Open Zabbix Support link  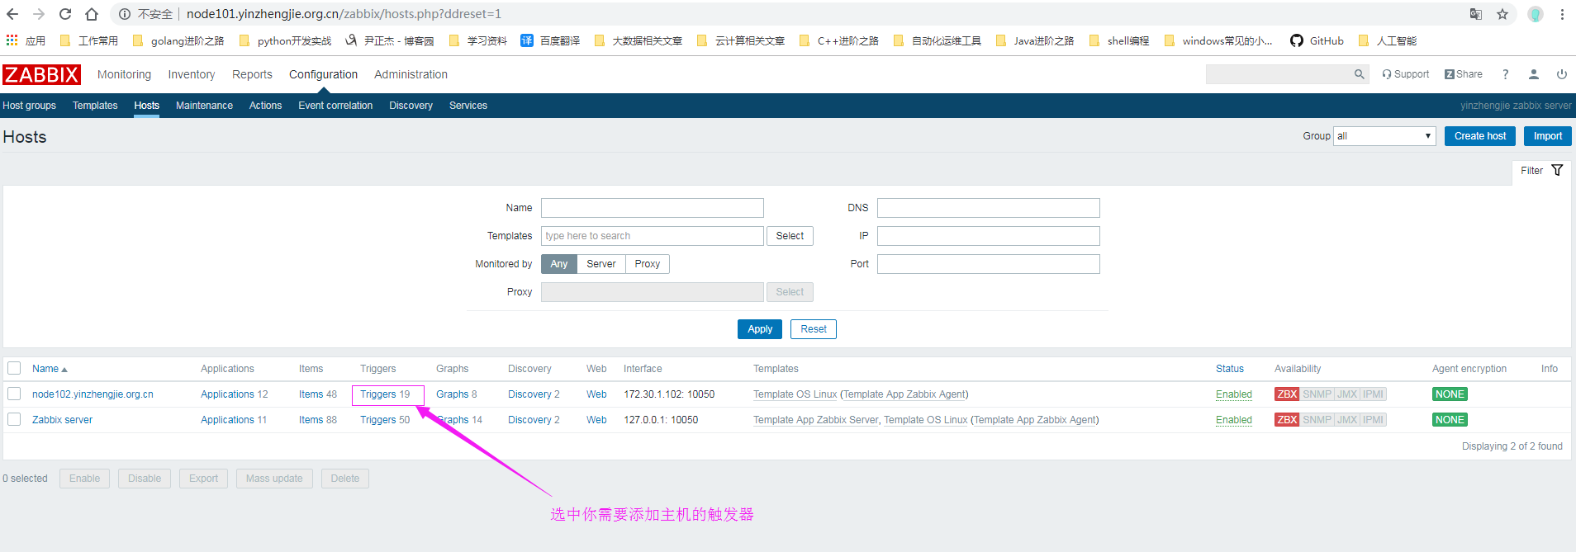click(x=1406, y=74)
